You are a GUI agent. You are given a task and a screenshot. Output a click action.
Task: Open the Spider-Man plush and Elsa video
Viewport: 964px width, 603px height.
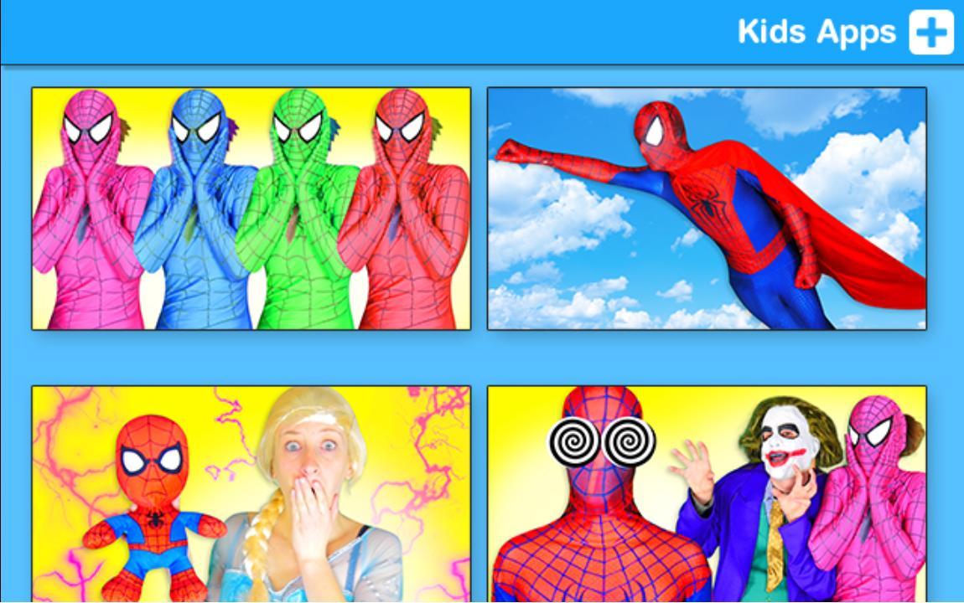(251, 493)
